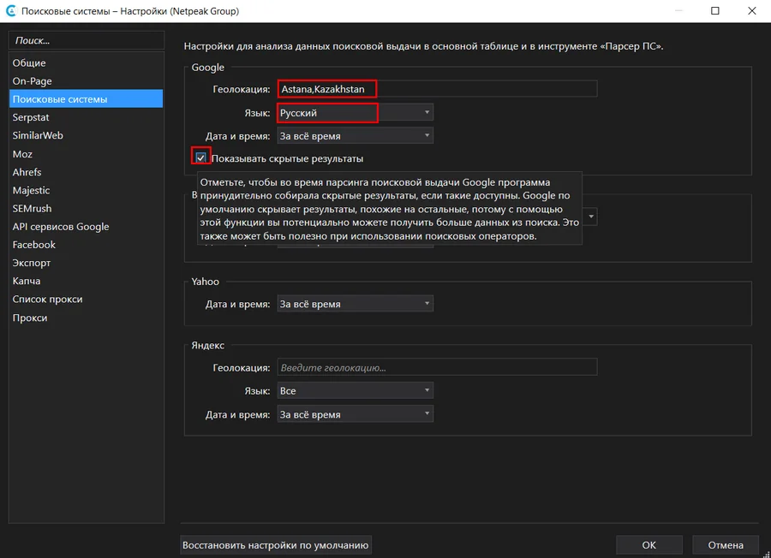The image size is (771, 558).
Task: Open the Список прокси section
Action: click(x=86, y=300)
